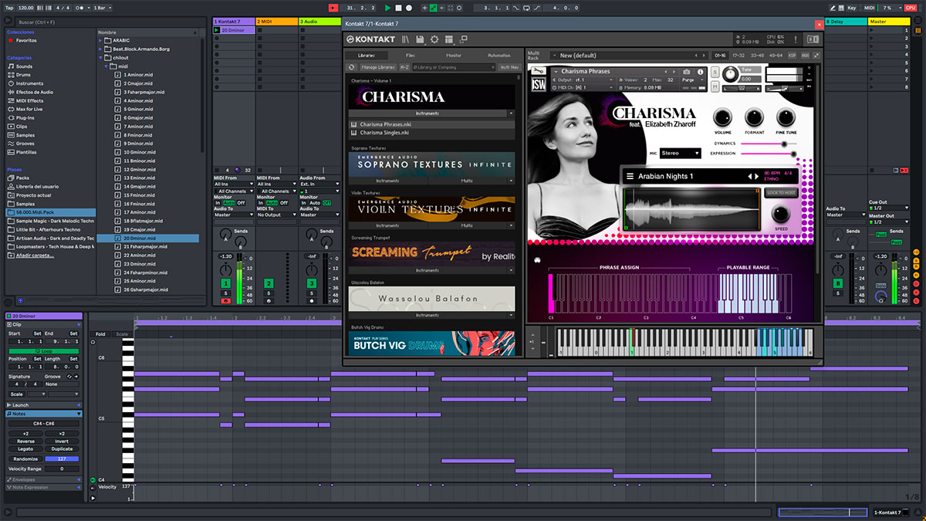Image resolution: width=926 pixels, height=521 pixels.
Task: Toggle the track 2 activator button
Action: tap(269, 284)
